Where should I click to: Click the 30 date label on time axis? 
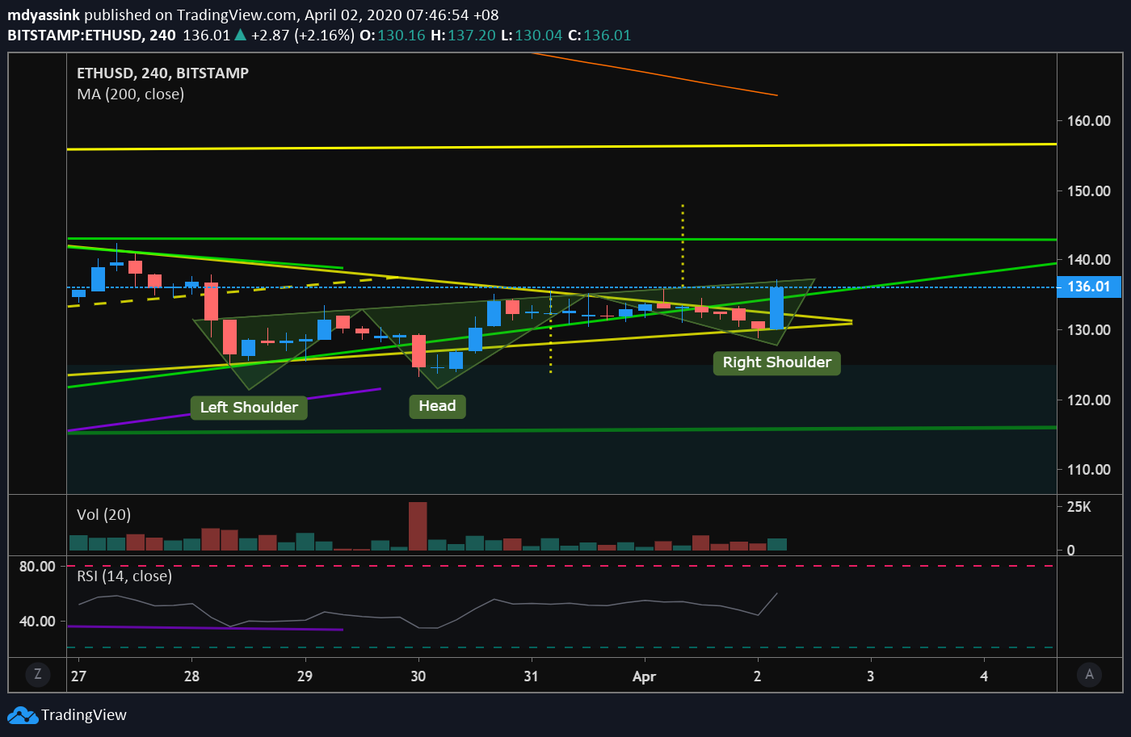click(418, 676)
